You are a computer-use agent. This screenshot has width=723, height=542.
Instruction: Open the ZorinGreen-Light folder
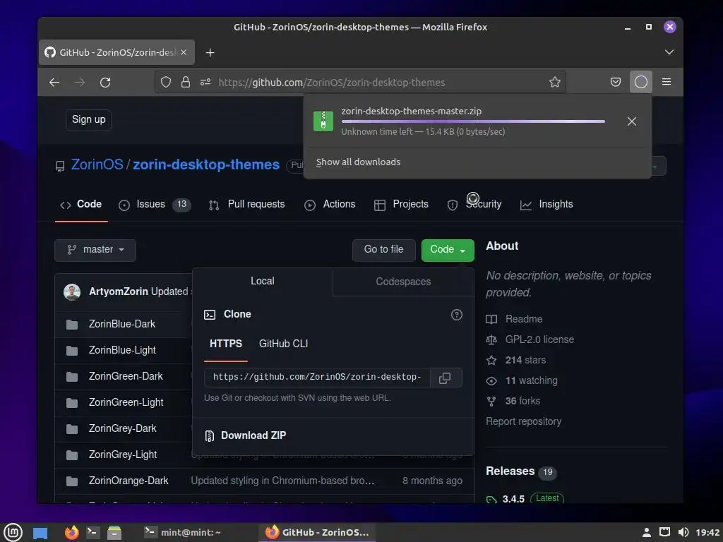[x=126, y=402]
